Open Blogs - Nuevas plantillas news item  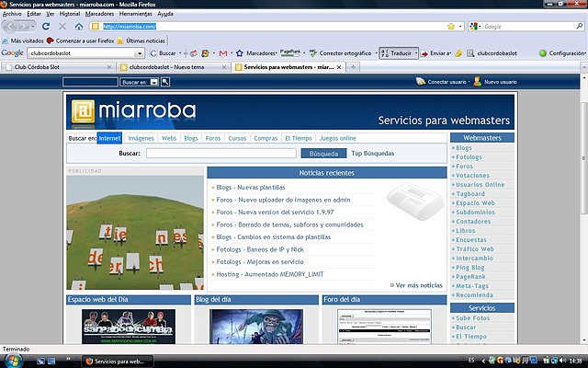pos(251,188)
